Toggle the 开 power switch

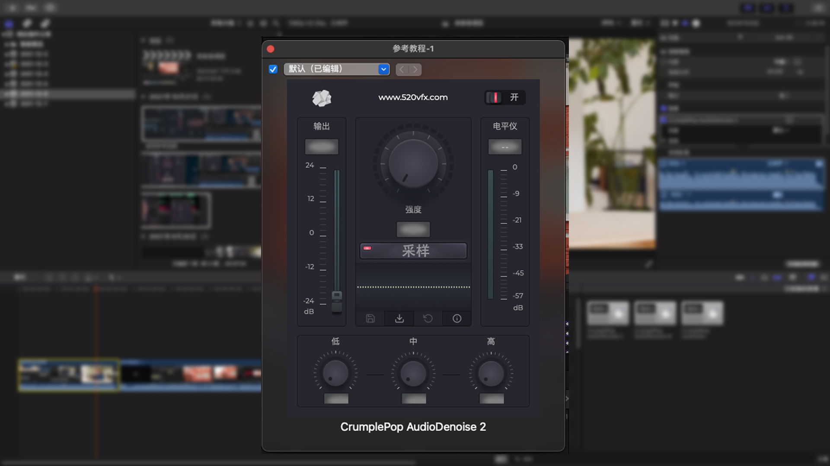(504, 98)
